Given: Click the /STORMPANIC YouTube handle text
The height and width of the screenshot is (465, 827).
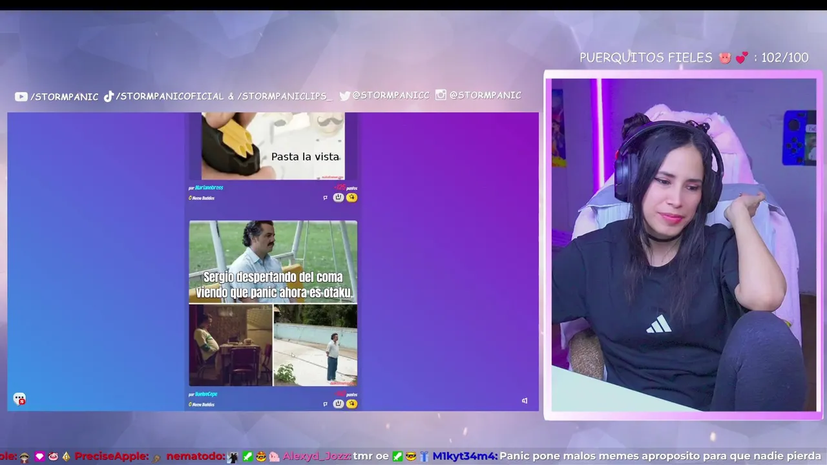Looking at the screenshot, I should coord(64,97).
